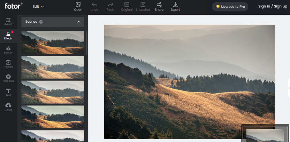Viewport: 290px width, 142px height.
Task: Apply the third Scenes effect thumbnail
Action: point(53,92)
